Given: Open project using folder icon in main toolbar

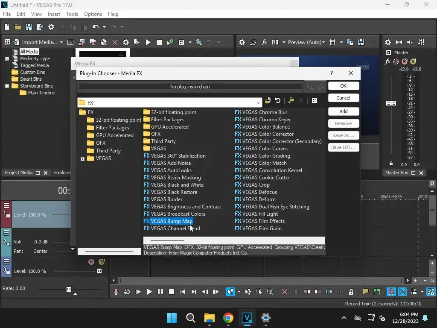Looking at the screenshot, I should coord(18,27).
